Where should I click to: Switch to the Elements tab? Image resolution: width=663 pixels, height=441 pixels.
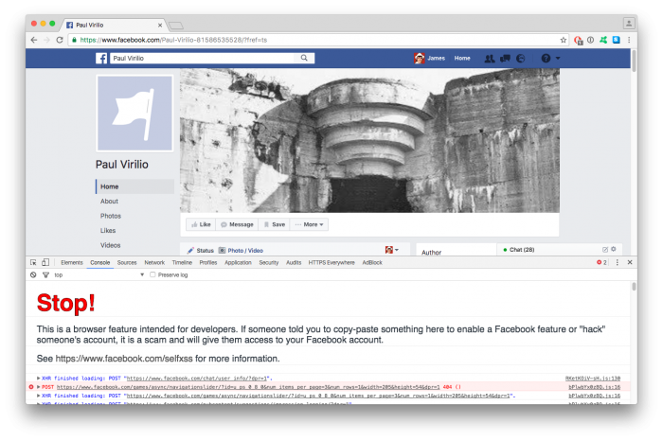click(x=72, y=262)
